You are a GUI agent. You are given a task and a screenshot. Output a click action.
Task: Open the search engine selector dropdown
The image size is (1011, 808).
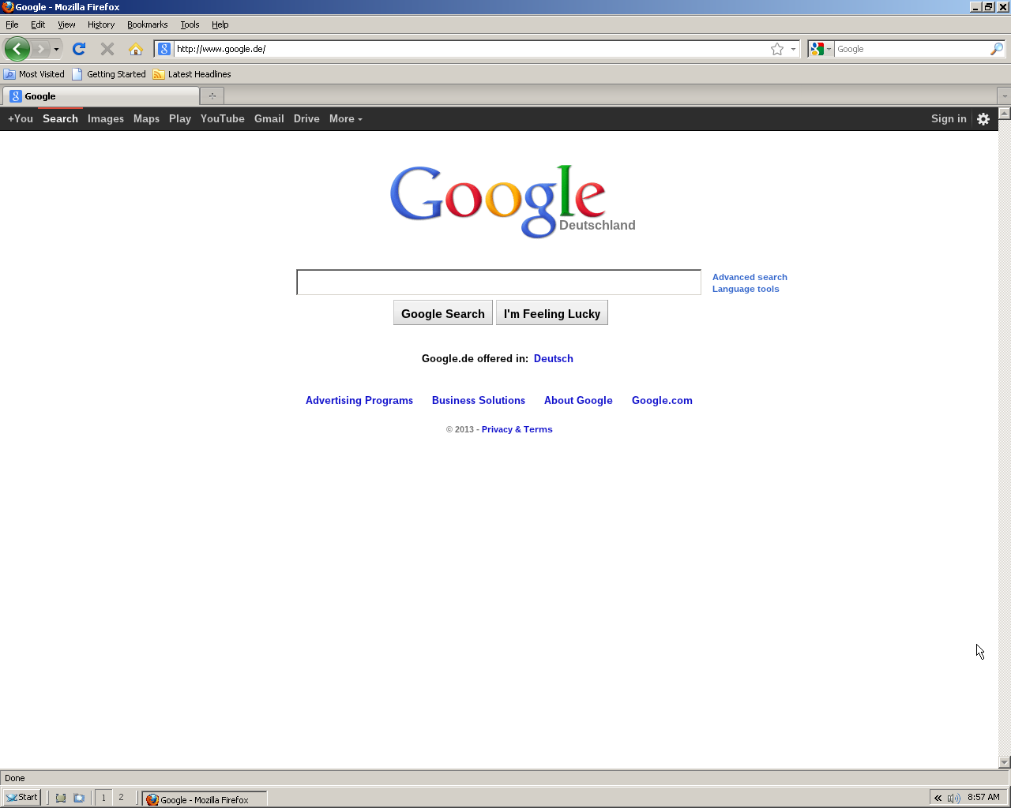pos(821,49)
